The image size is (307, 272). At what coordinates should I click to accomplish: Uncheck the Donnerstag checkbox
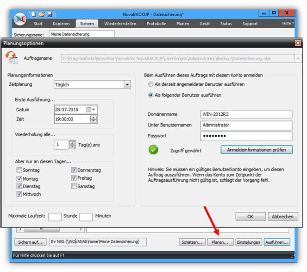(74, 170)
